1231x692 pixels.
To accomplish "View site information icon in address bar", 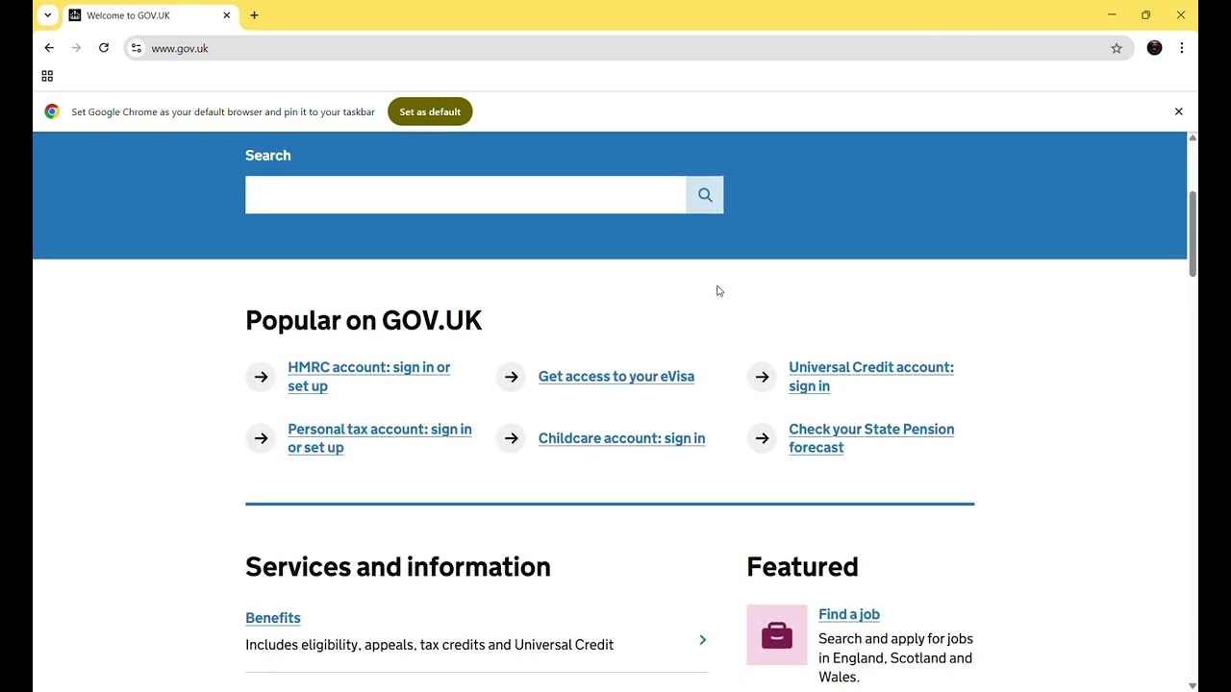I will tap(137, 48).
